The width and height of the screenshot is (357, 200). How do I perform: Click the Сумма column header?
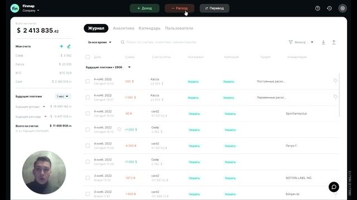[x=129, y=57]
